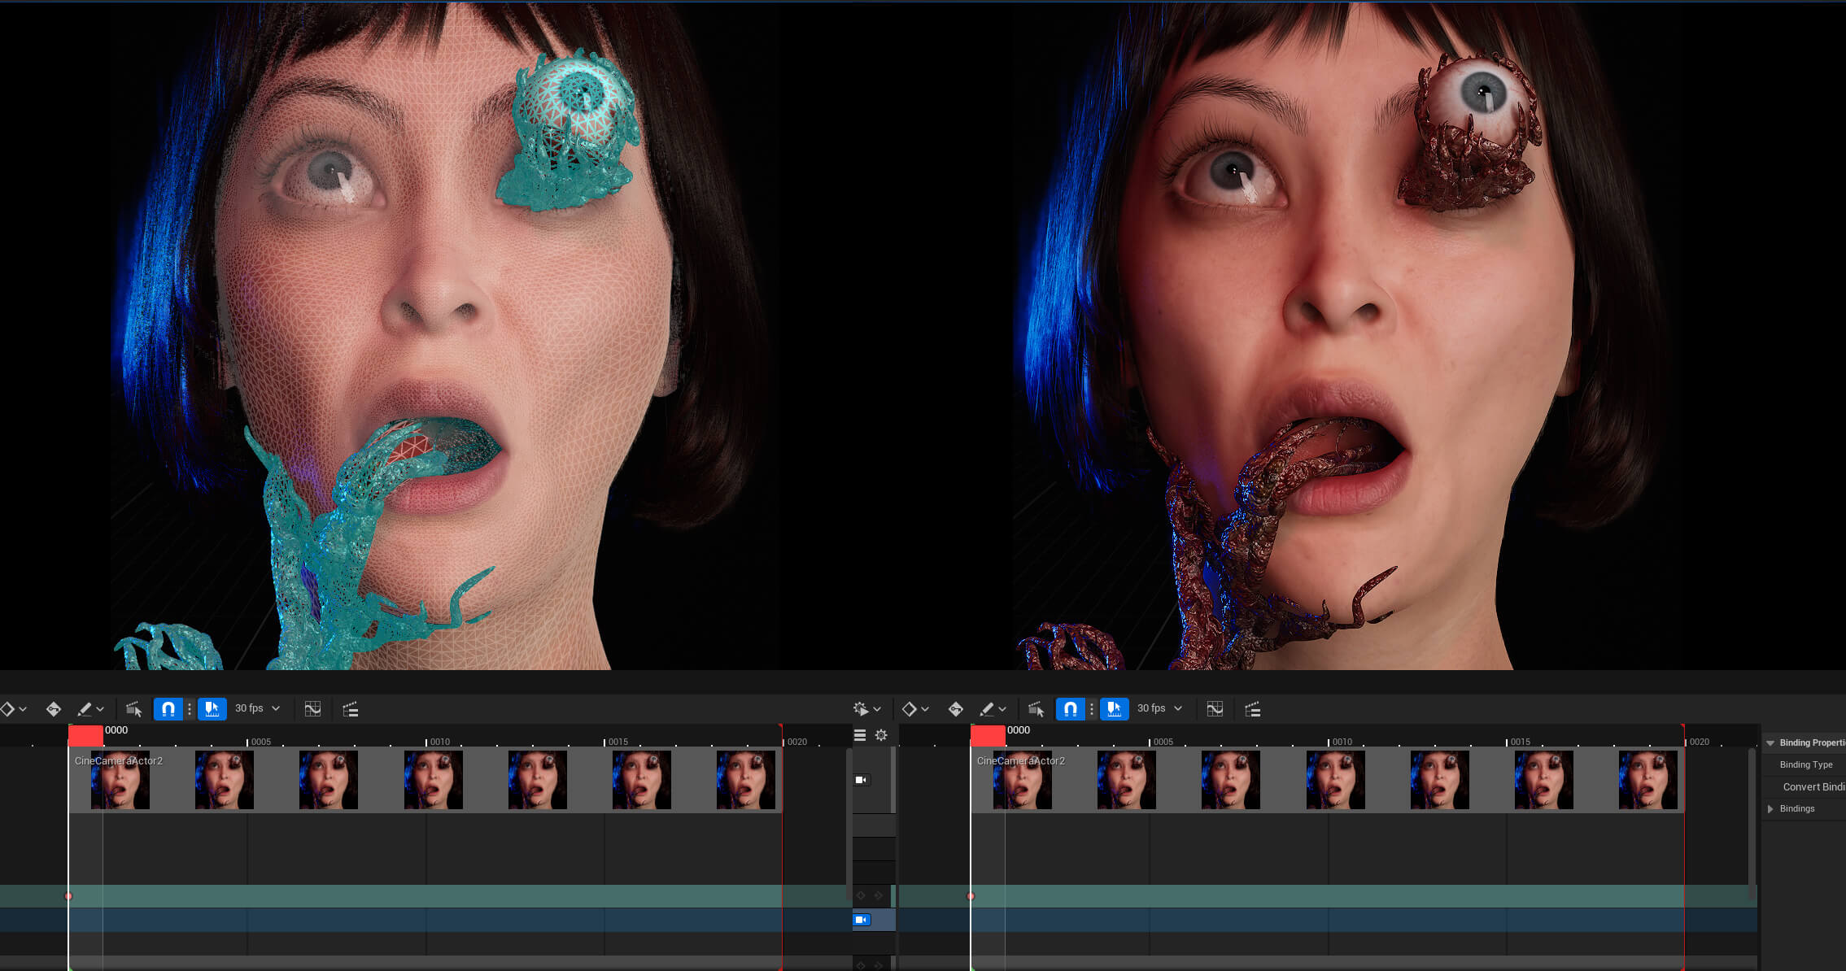
Task: Open left Sequencer pencil edit options dropdown
Action: [x=90, y=709]
